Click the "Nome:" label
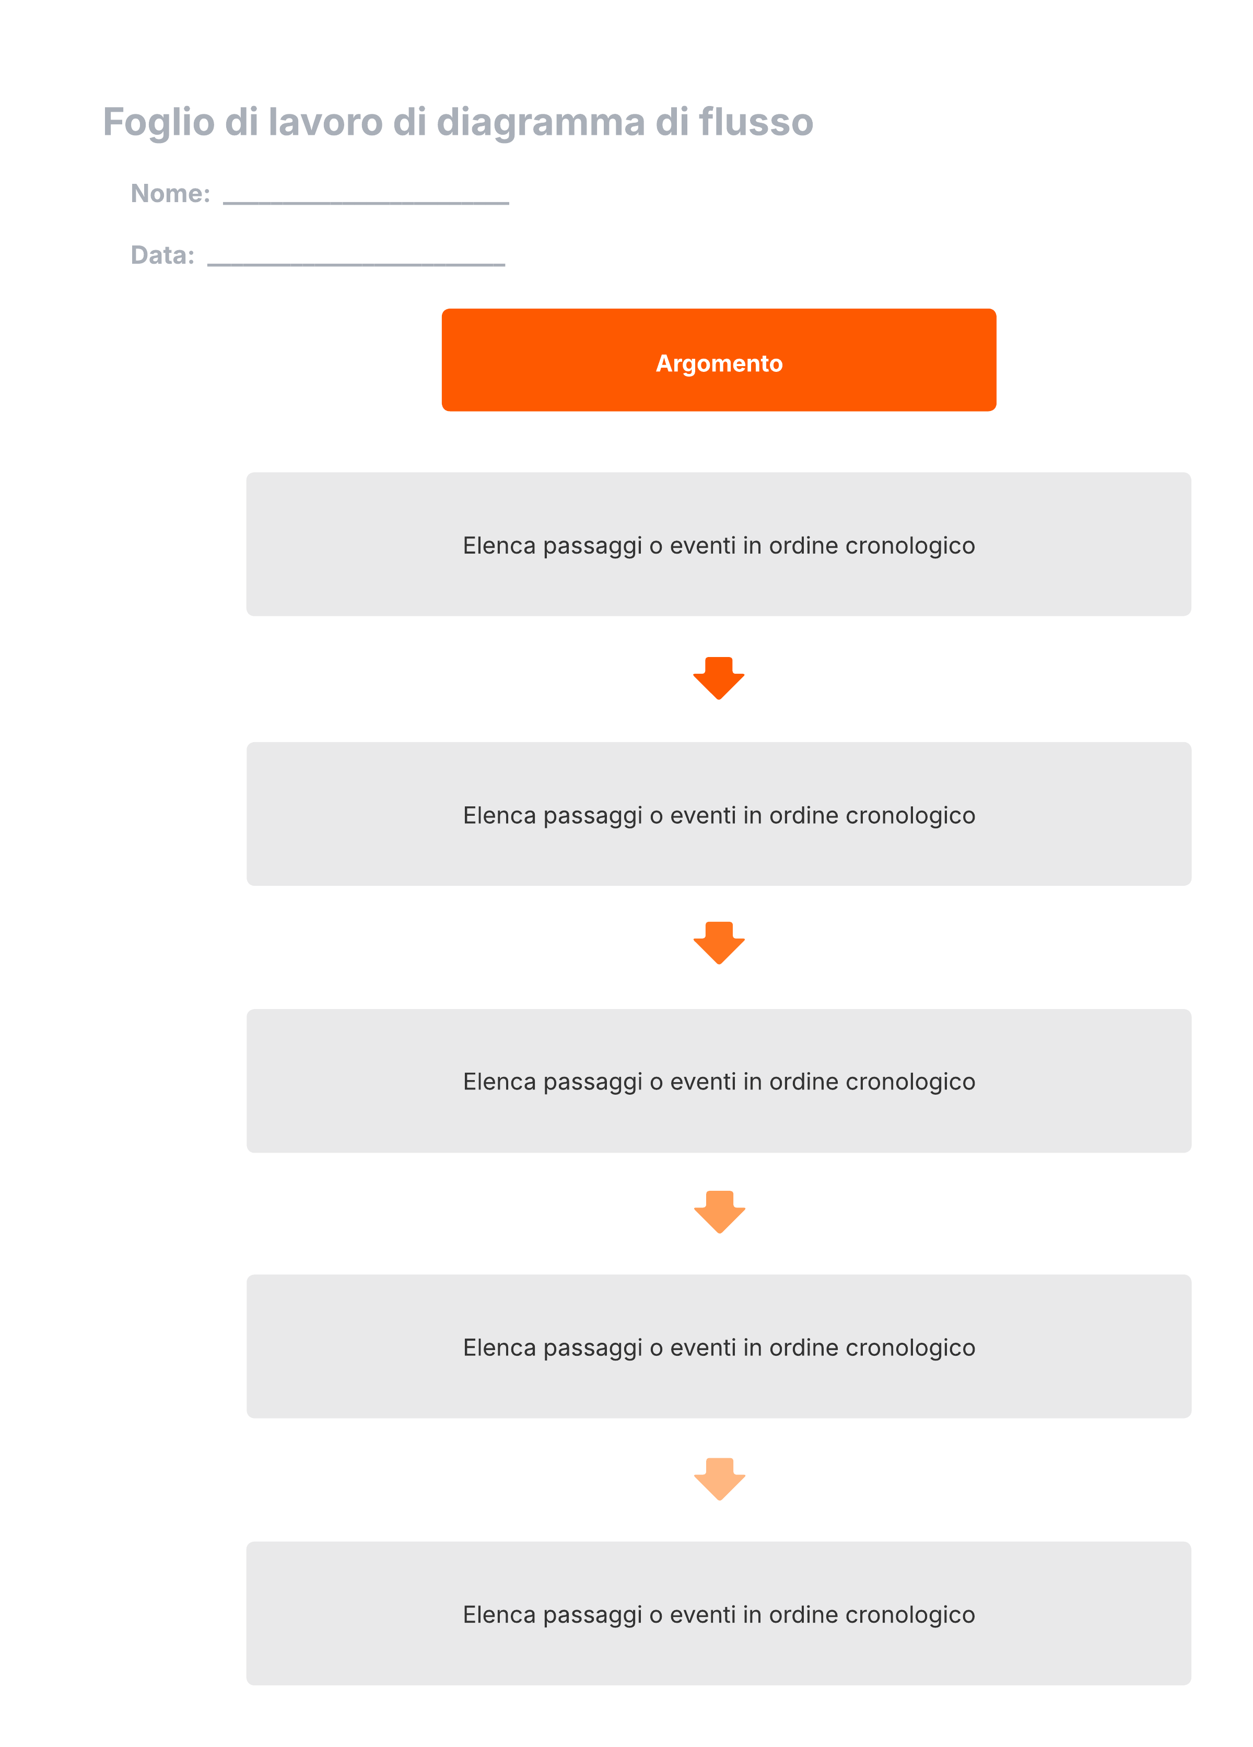Screen dimensions: 1253x1747 tap(170, 193)
